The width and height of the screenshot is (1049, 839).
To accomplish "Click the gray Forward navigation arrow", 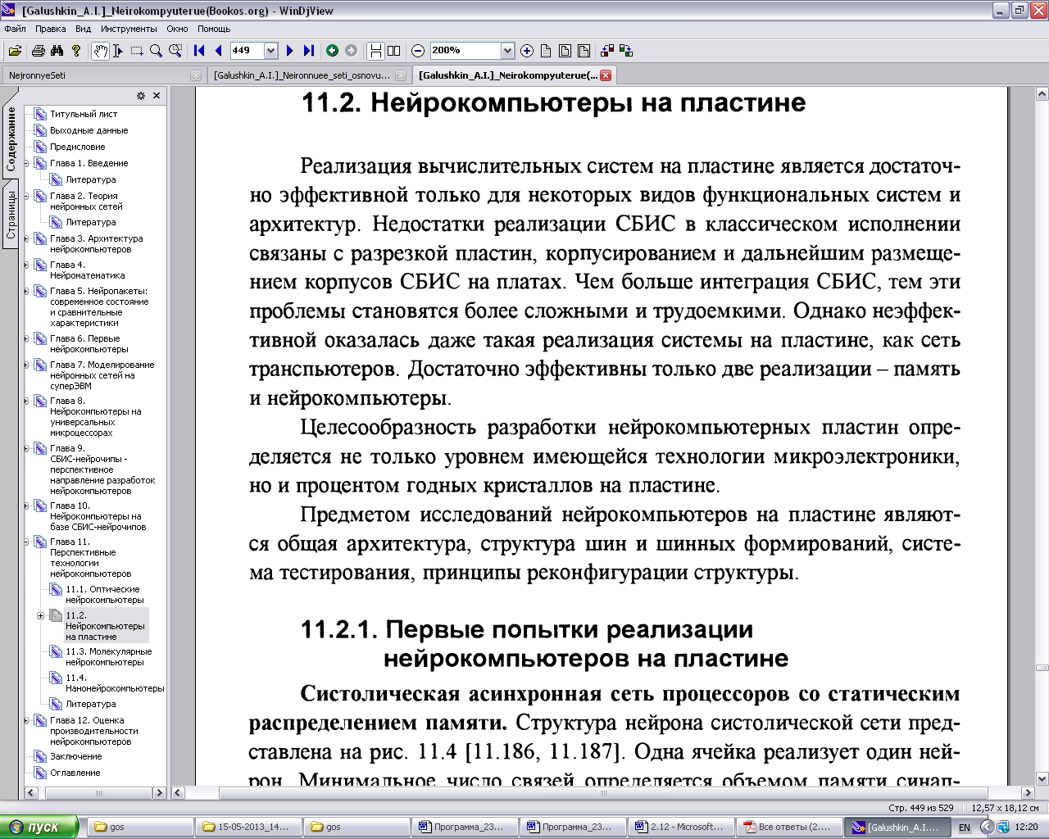I will (352, 51).
